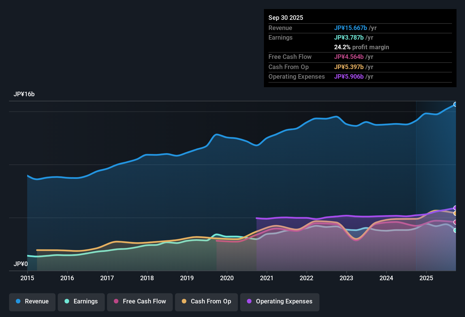Select the pink Free Cash Flow endpoint circle
Screen dimensions: 465x317
(455, 222)
